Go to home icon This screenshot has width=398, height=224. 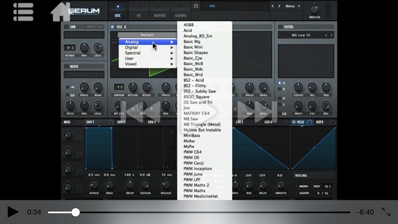[x=60, y=12]
